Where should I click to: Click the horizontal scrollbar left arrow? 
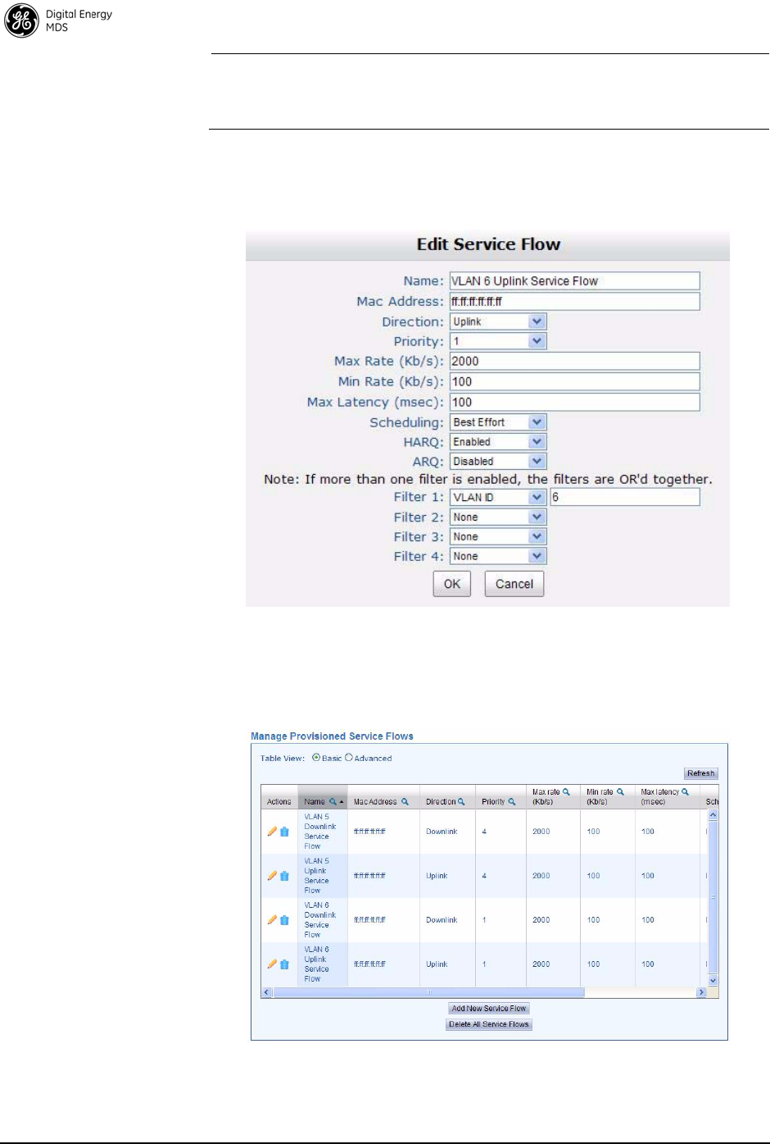(x=266, y=992)
